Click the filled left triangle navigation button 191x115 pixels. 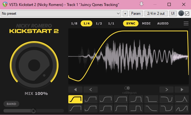[x=75, y=90]
